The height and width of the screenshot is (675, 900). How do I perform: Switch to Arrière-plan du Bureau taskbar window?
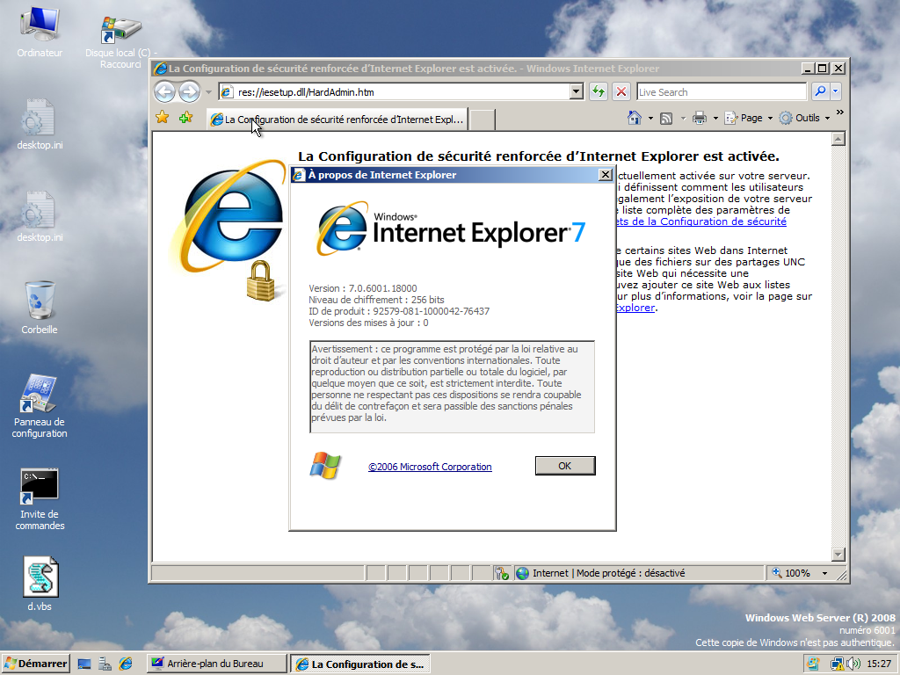pyautogui.click(x=216, y=664)
